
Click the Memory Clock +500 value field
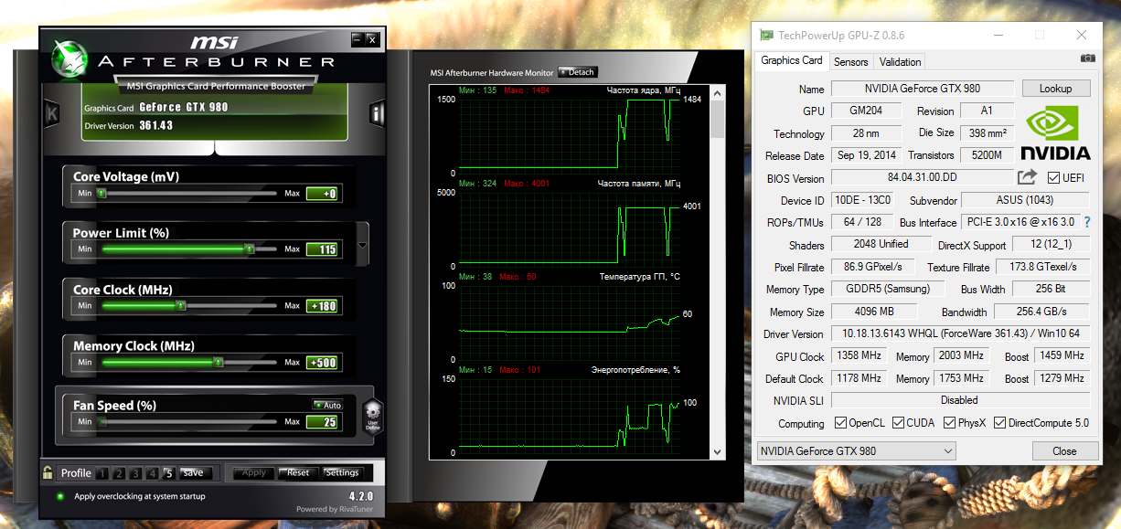point(323,363)
